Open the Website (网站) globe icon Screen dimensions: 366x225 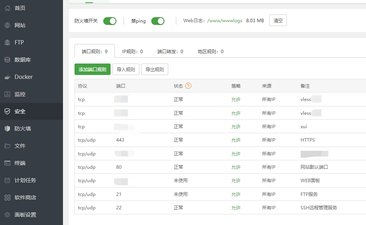(7, 25)
